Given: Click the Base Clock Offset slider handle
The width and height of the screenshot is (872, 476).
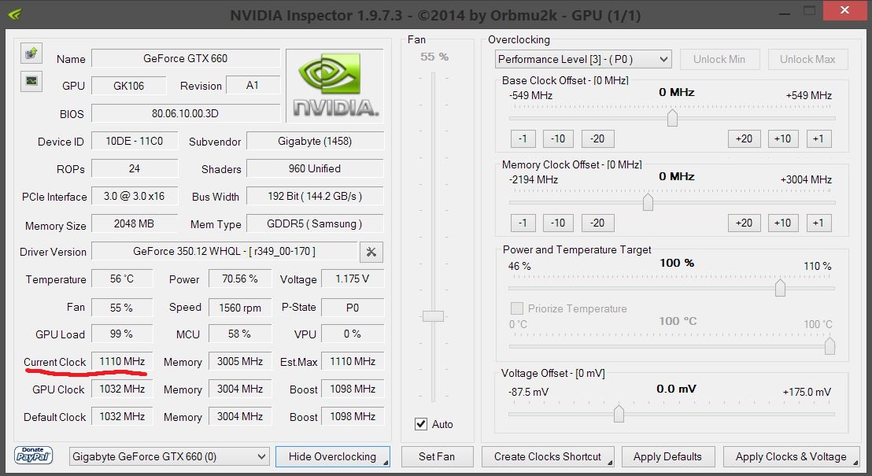Looking at the screenshot, I should [x=672, y=117].
